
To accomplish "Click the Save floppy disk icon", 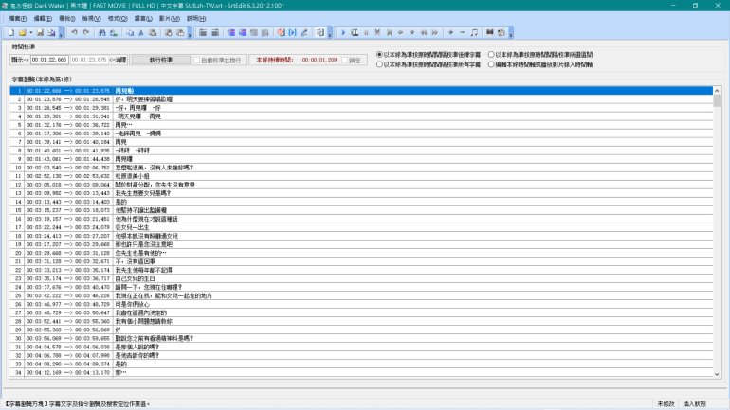I will pos(40,32).
